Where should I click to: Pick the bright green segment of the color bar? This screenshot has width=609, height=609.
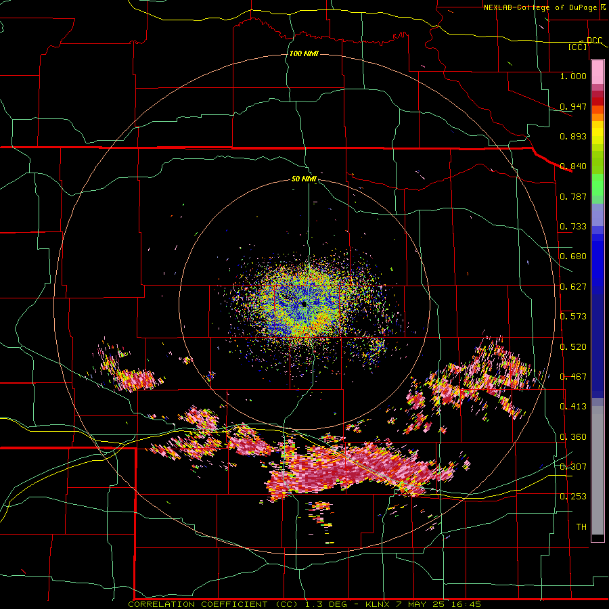click(x=597, y=184)
